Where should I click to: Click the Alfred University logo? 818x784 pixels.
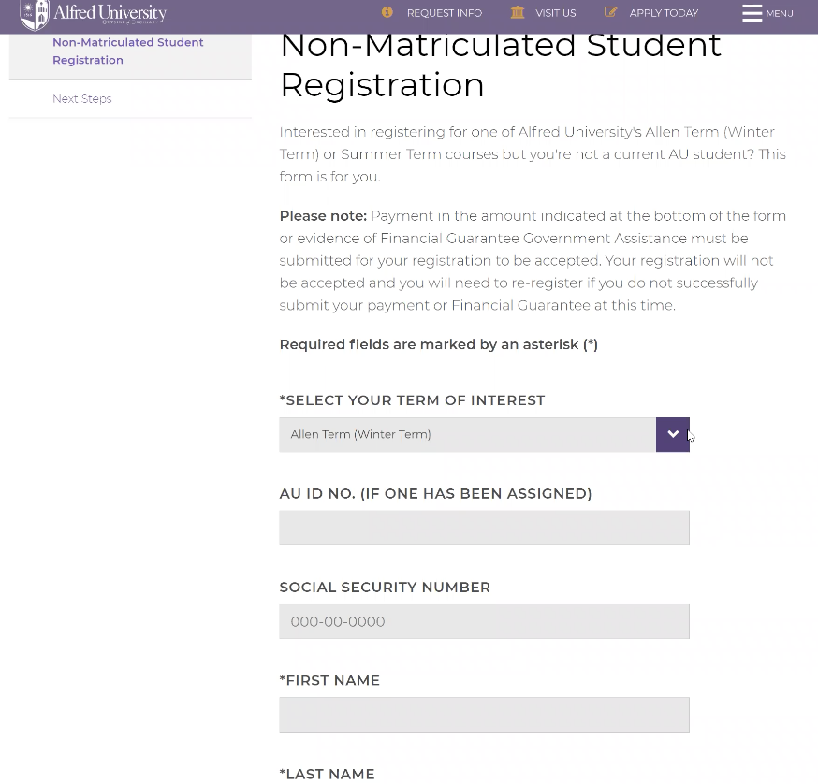93,14
